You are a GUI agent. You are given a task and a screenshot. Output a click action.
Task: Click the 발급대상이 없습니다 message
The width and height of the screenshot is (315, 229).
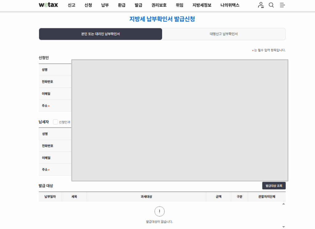point(160,222)
